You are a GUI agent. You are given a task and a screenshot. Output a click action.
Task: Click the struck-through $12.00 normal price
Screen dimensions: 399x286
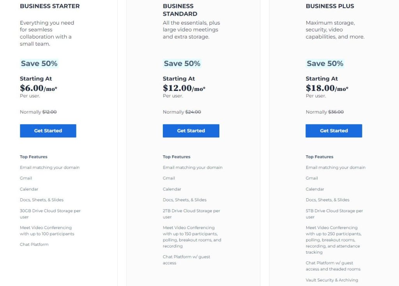tap(49, 112)
